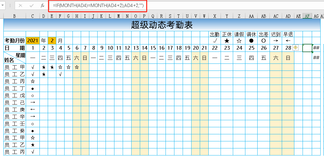The width and height of the screenshot is (324, 157).
Task: Click the ## cell in the weekday row
Action: pos(316,58)
